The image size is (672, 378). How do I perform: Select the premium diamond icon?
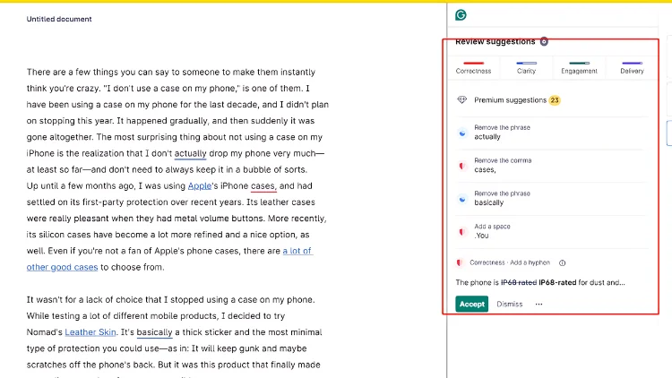(x=461, y=99)
